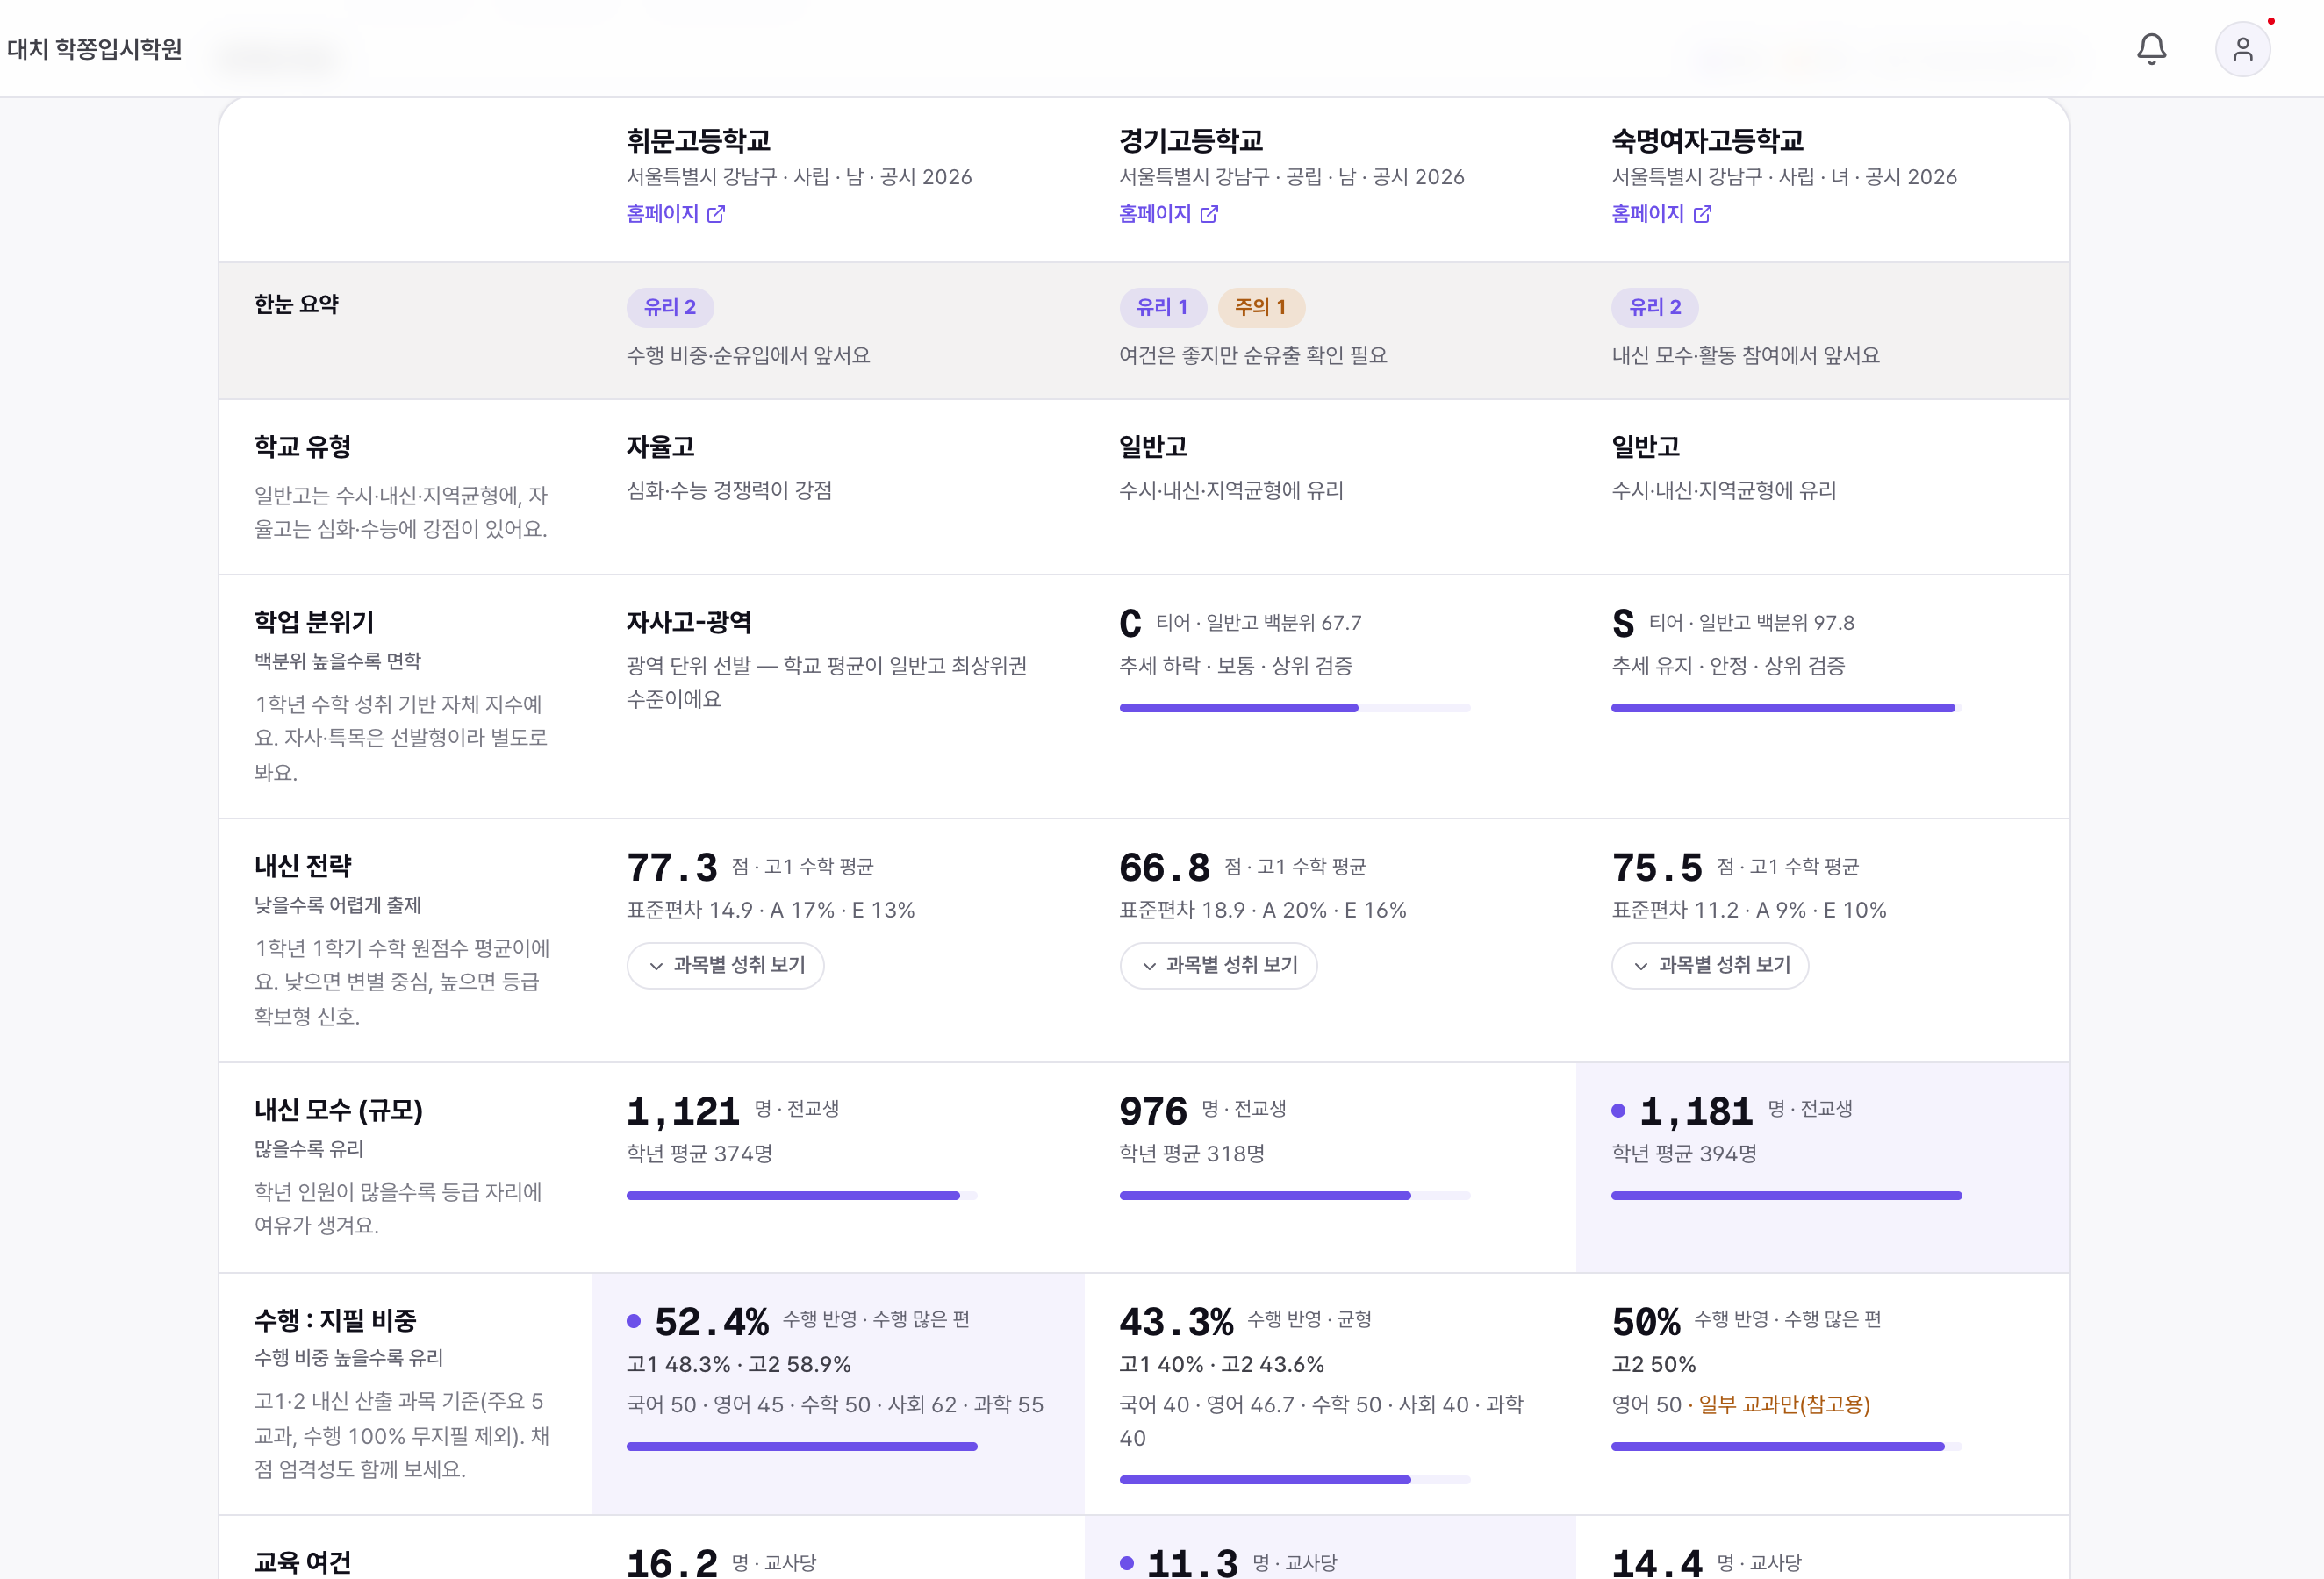
Task: Click 내신 모수·활동 참여에서 앞서요 summary
Action: [x=1746, y=356]
